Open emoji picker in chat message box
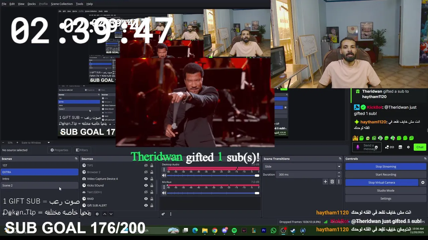Image resolution: width=428 pixels, height=240 pixels. pos(376,147)
